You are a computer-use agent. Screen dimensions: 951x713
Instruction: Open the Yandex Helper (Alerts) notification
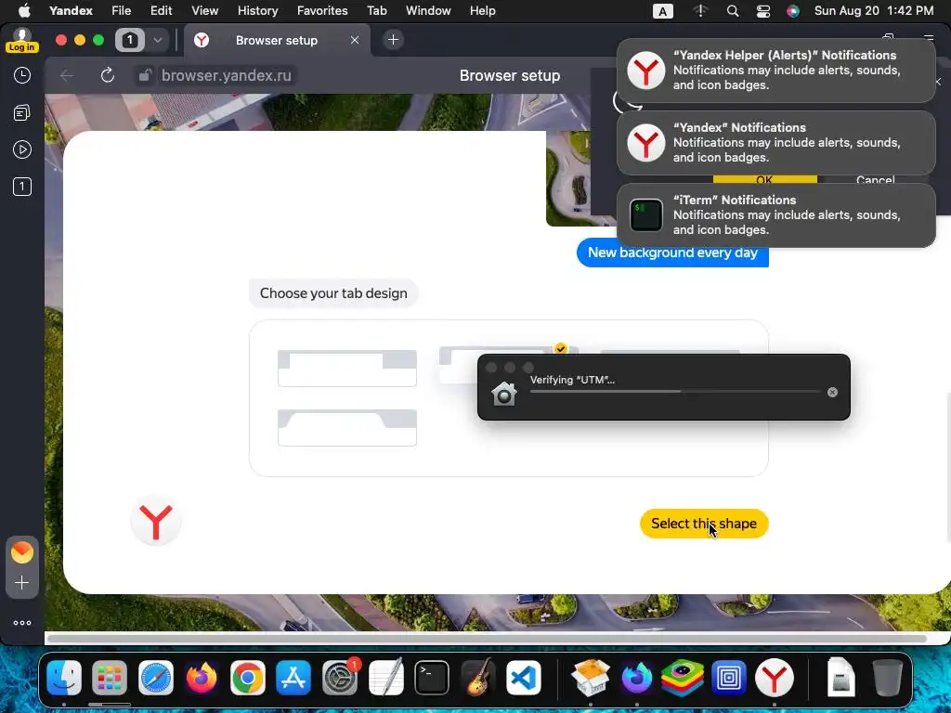pos(776,71)
